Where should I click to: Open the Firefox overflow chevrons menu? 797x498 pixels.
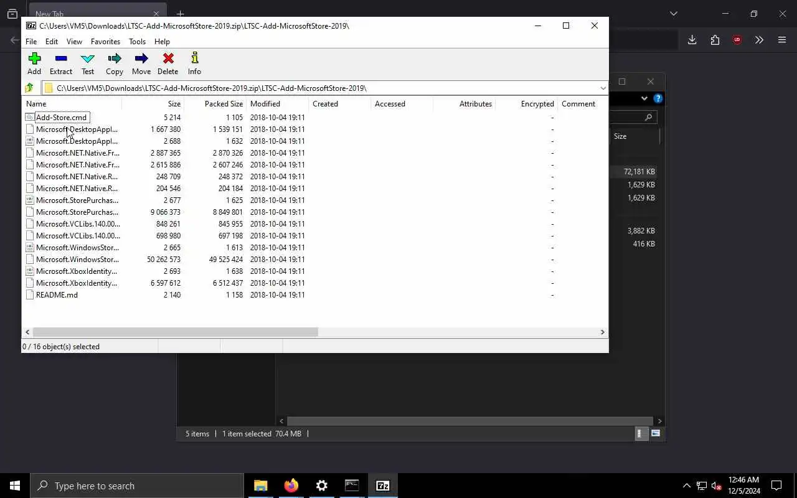tap(759, 40)
